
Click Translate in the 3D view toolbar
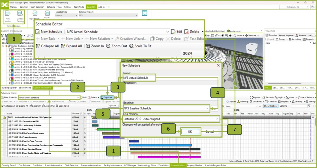[x=250, y=35]
